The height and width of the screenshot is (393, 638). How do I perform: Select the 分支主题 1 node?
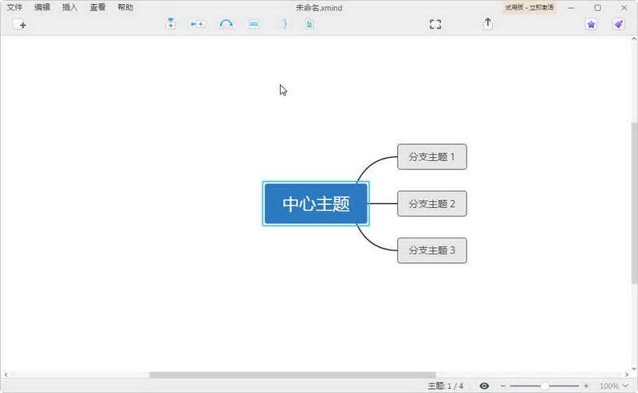[x=431, y=156]
